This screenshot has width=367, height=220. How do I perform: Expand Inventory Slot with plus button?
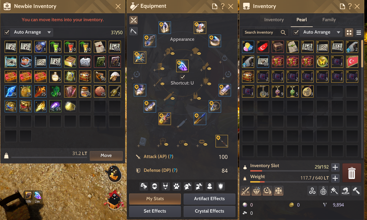[335, 167]
